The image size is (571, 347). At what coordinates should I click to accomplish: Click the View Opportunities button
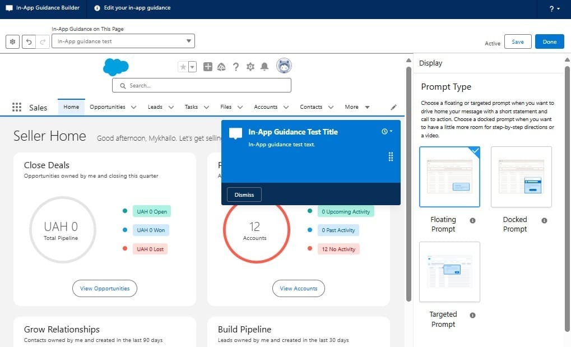(105, 288)
